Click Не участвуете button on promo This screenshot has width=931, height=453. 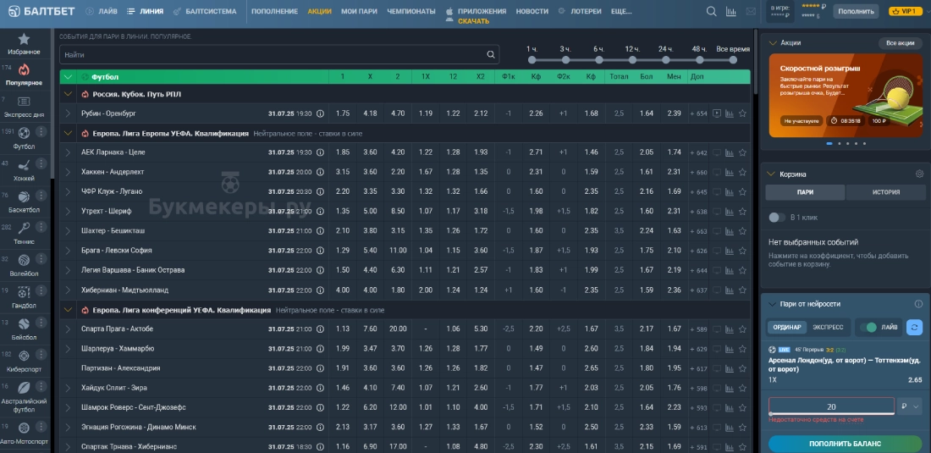(x=801, y=121)
